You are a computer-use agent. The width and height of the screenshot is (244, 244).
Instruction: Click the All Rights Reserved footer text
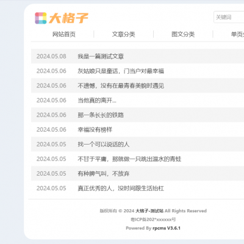click(185, 211)
